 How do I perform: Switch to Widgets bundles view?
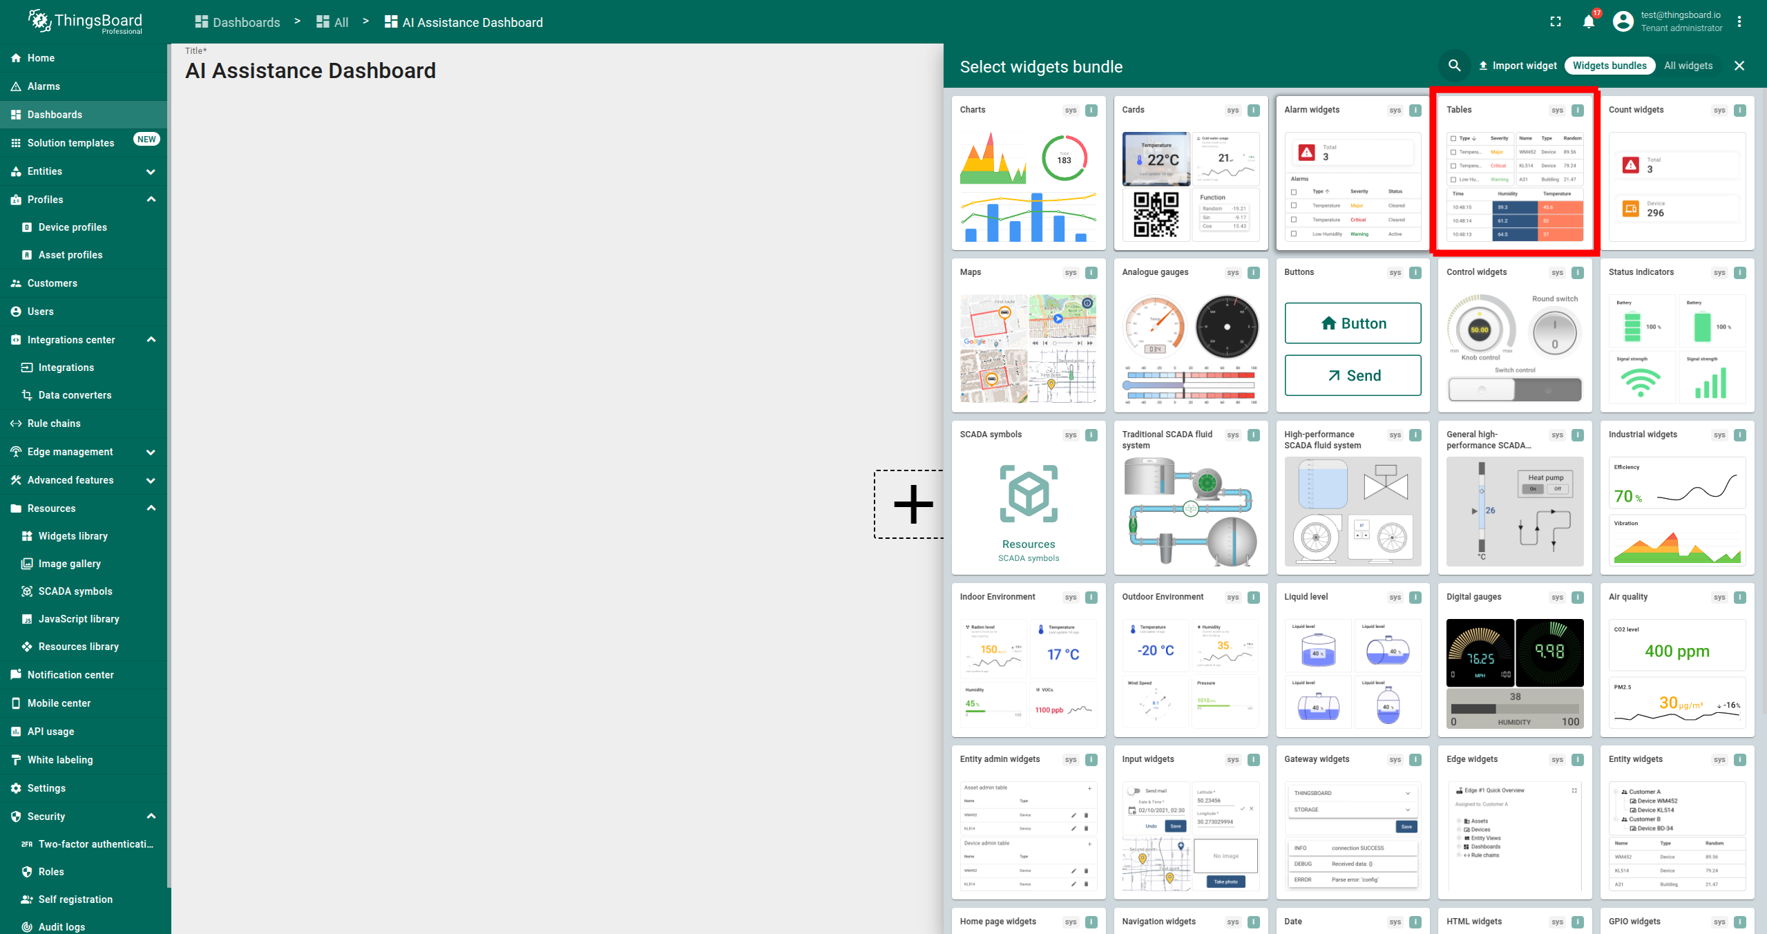1610,66
